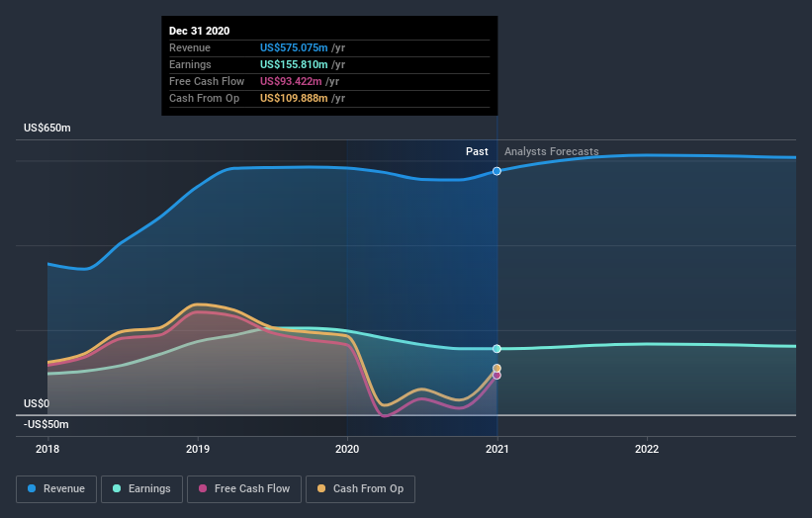Click the pink Free Cash Flow data point
This screenshot has width=812, height=518.
click(x=496, y=376)
